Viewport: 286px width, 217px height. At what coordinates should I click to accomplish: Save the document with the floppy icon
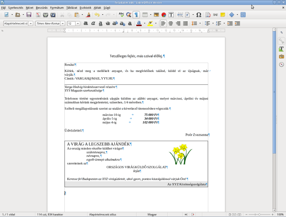tap(29, 15)
